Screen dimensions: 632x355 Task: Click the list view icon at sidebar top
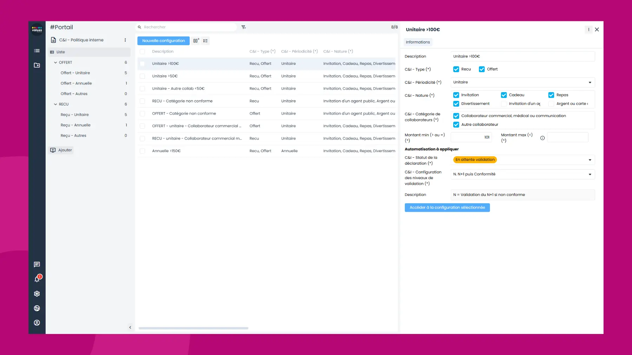37,50
